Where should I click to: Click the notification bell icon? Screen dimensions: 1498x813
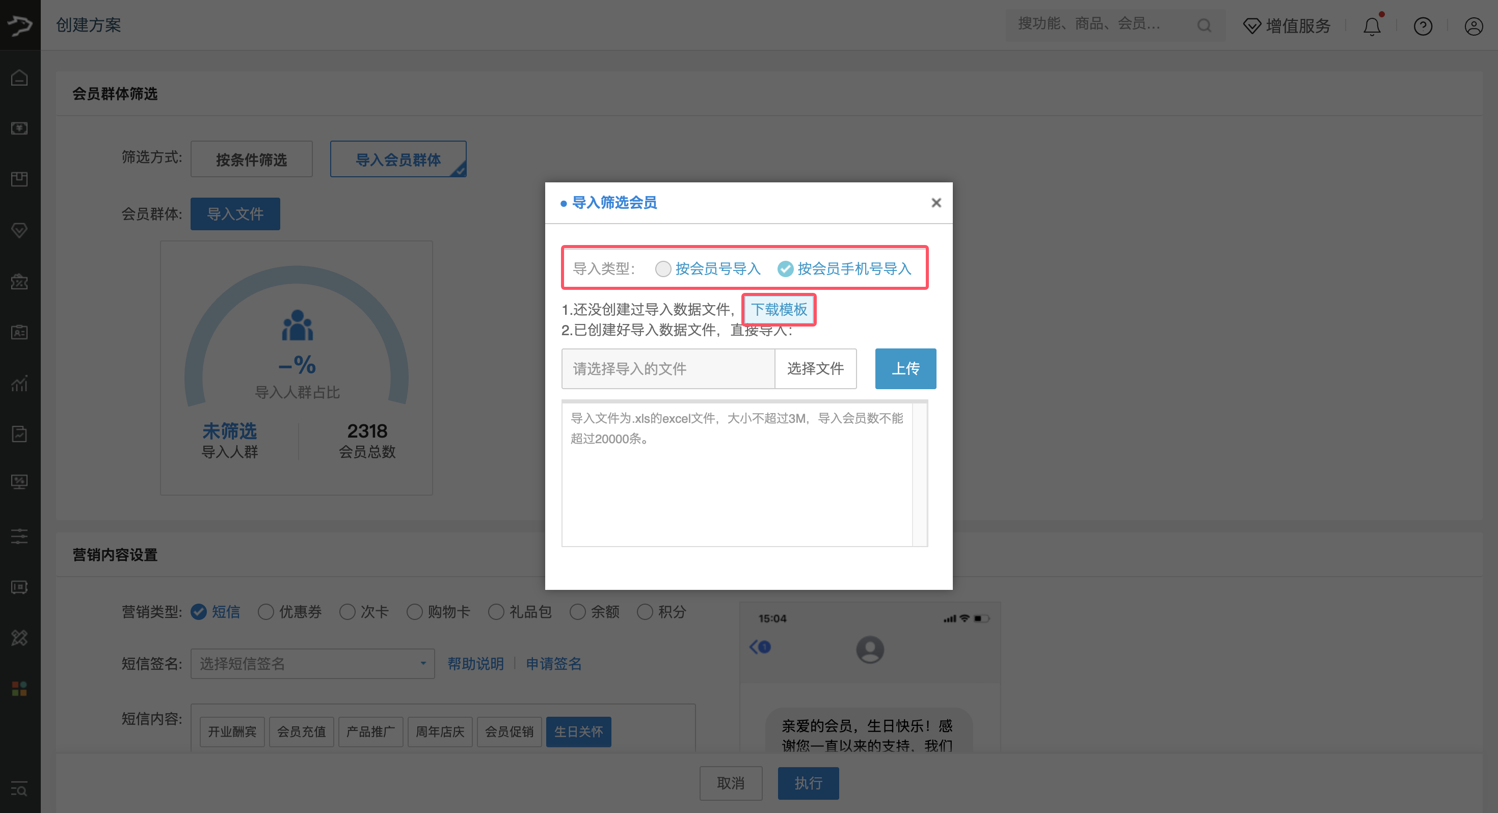(1372, 26)
